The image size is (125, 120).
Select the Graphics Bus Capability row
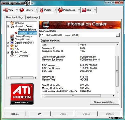(x=78, y=57)
